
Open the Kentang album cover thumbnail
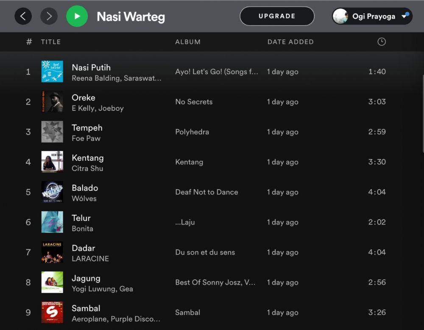pyautogui.click(x=52, y=162)
